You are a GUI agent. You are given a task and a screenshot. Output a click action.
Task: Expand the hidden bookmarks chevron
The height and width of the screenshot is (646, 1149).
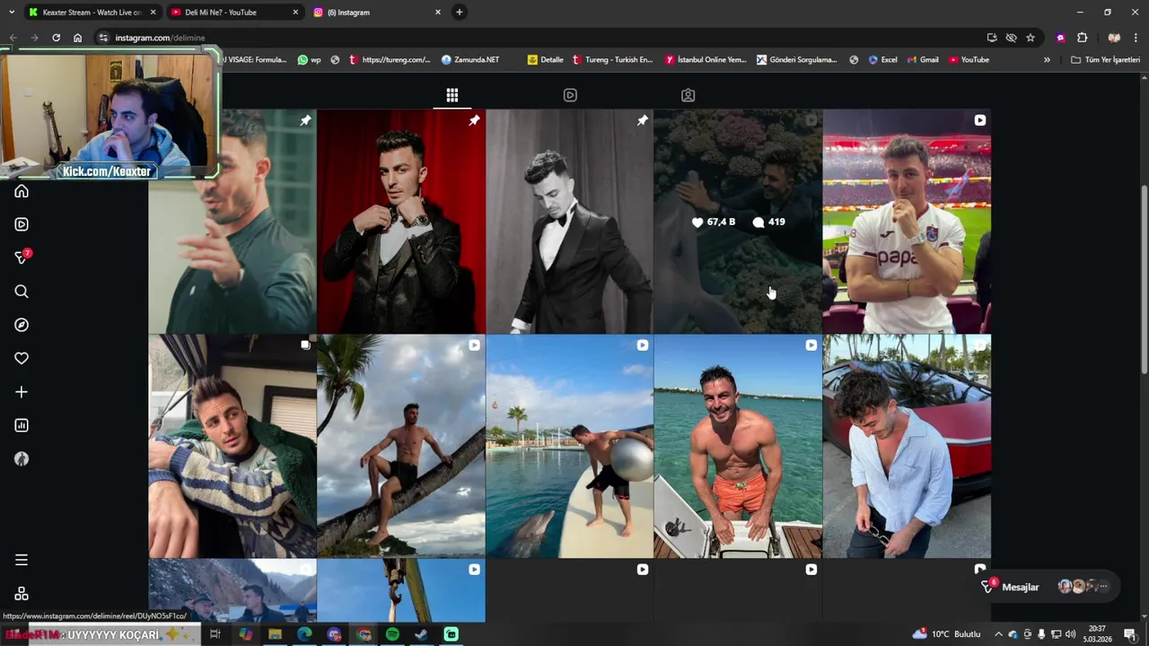click(1047, 60)
